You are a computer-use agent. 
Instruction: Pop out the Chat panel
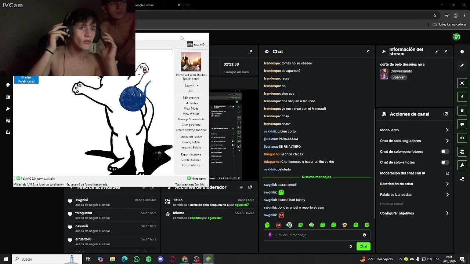[367, 52]
